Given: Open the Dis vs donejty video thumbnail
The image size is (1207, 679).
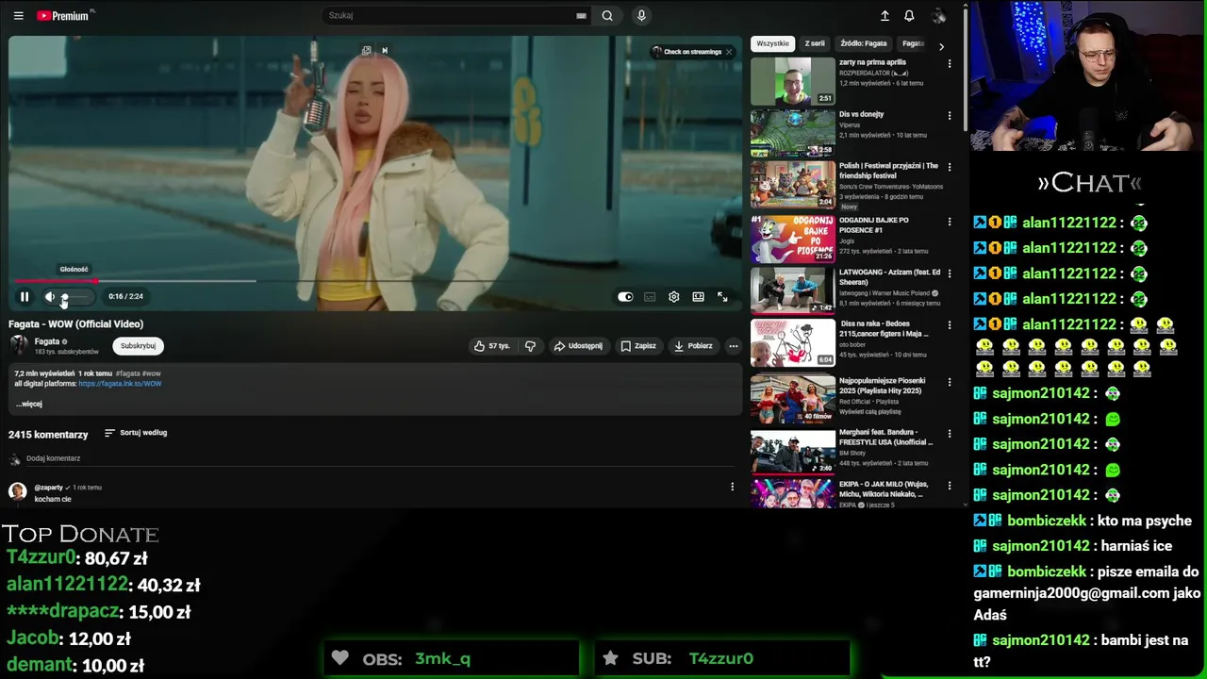Looking at the screenshot, I should point(793,133).
